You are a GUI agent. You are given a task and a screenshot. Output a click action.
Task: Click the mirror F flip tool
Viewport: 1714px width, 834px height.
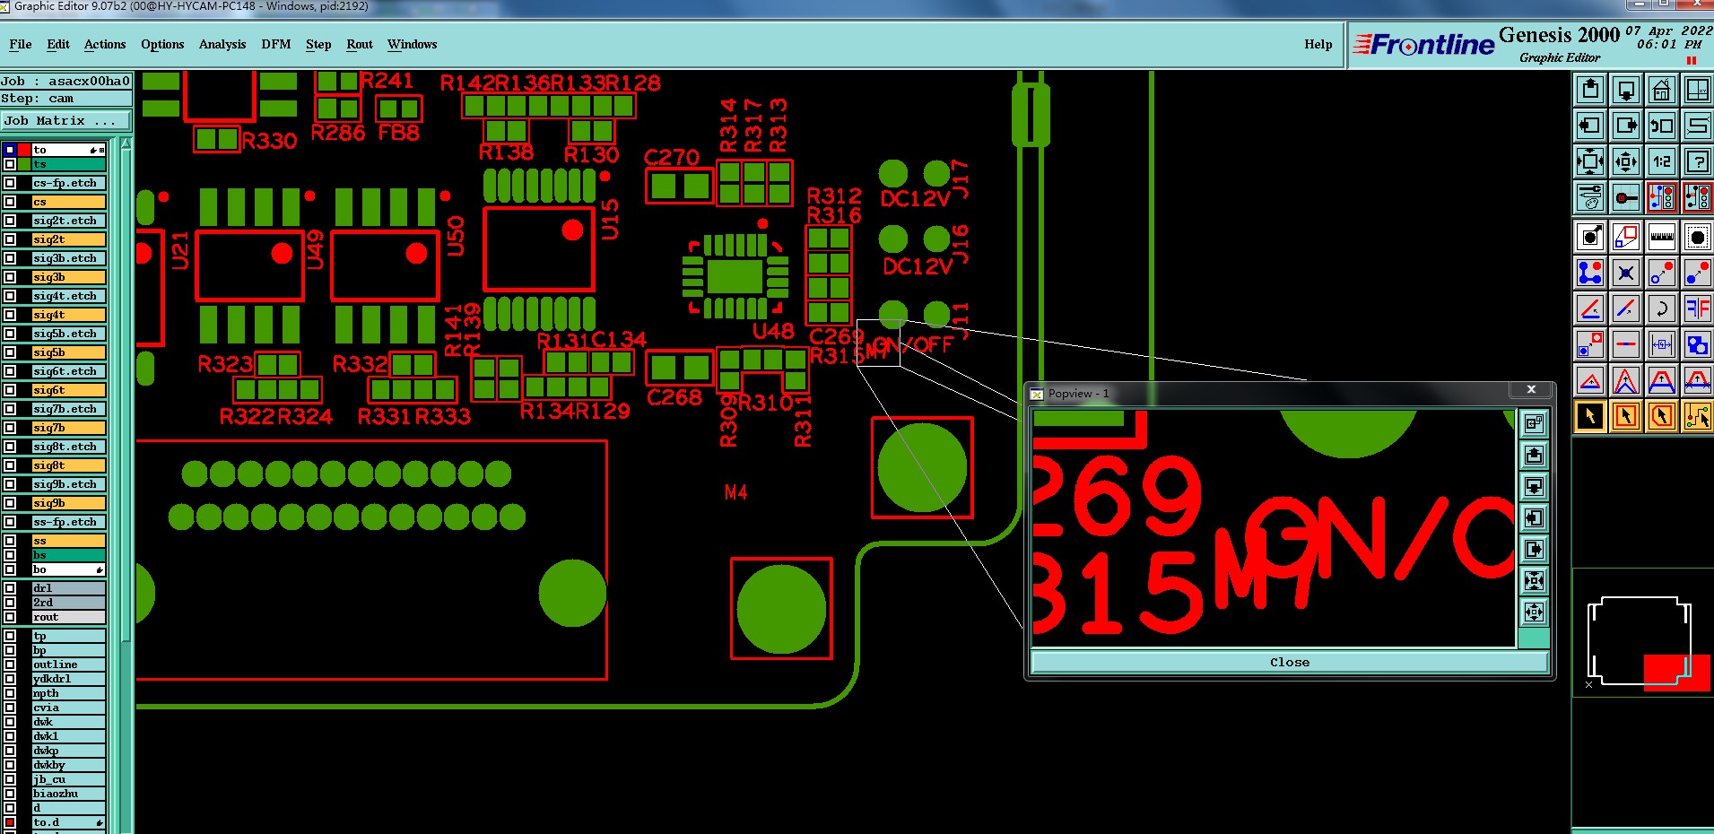pos(1697,308)
